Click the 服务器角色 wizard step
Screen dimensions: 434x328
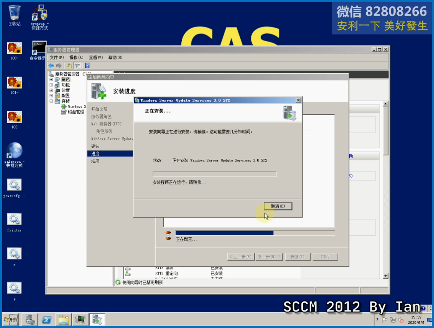pos(101,116)
